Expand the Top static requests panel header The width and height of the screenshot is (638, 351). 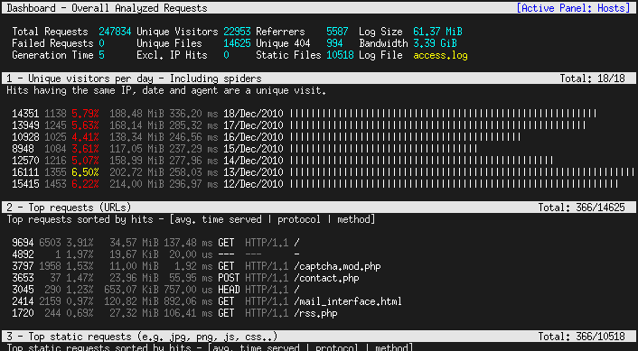click(x=319, y=337)
